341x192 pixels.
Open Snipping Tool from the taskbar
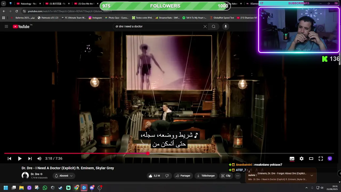[37, 188]
